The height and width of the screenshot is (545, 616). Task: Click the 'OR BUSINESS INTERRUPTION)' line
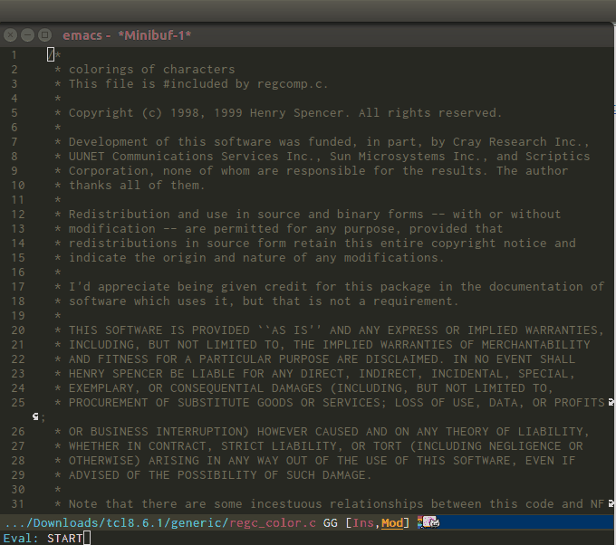[322, 432]
